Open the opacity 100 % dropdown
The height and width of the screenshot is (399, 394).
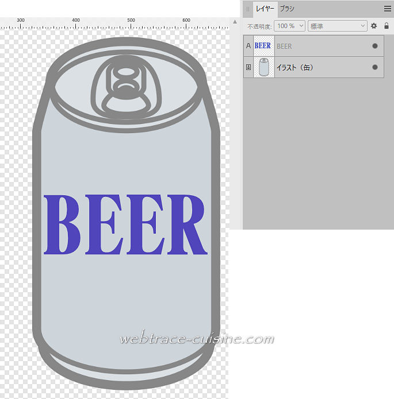click(x=289, y=26)
